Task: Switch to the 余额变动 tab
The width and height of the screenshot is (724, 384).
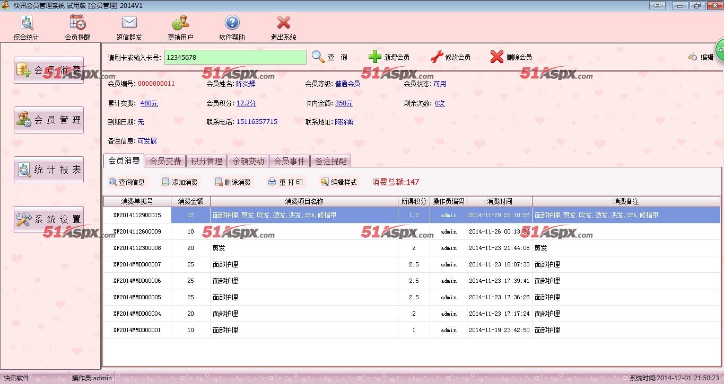Action: coord(248,161)
